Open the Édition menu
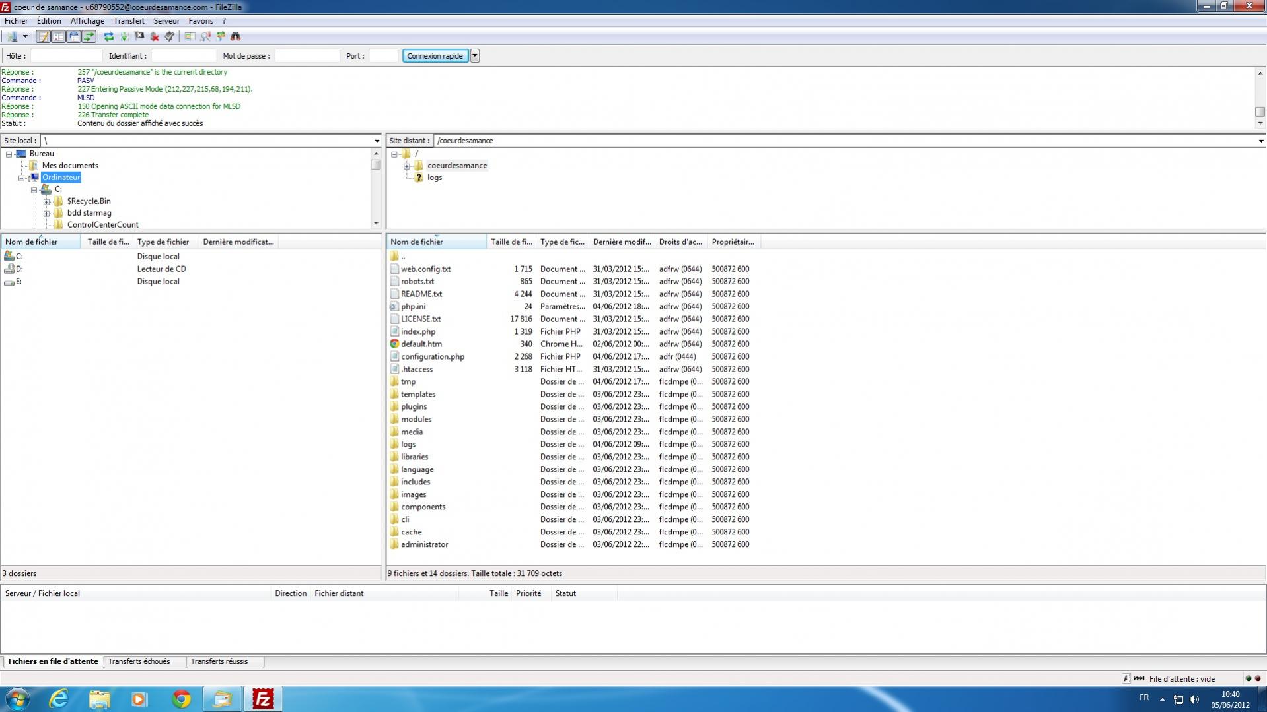This screenshot has height=712, width=1267. point(49,21)
